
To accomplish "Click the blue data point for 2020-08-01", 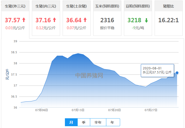I will [177, 73].
